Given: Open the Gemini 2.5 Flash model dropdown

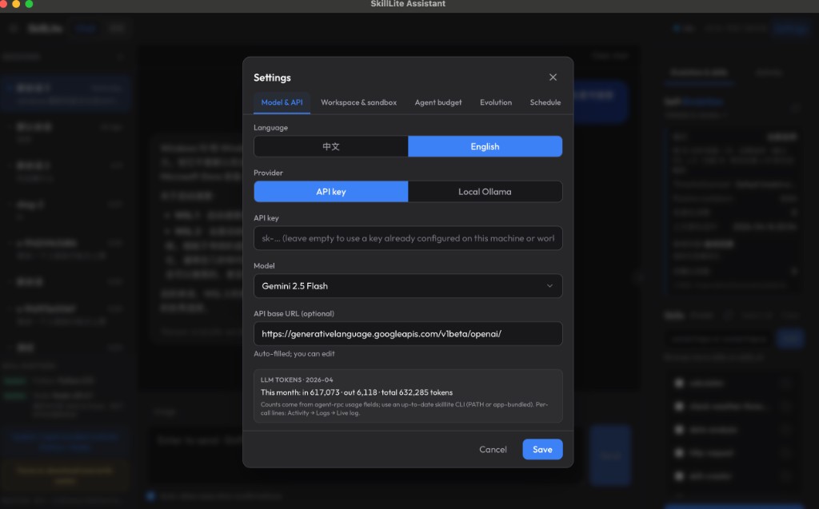Looking at the screenshot, I should (x=408, y=286).
